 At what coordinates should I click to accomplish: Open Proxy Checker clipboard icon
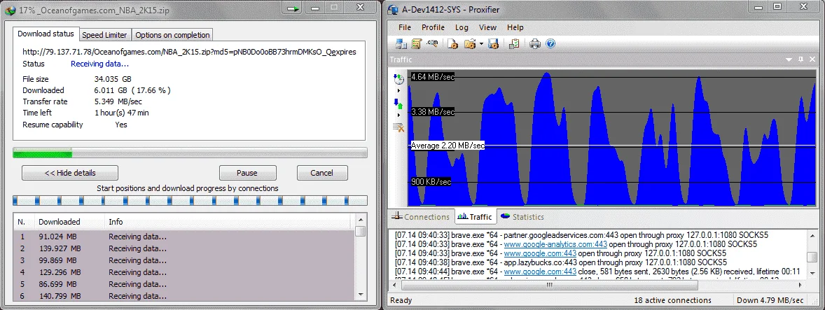pyautogui.click(x=514, y=43)
